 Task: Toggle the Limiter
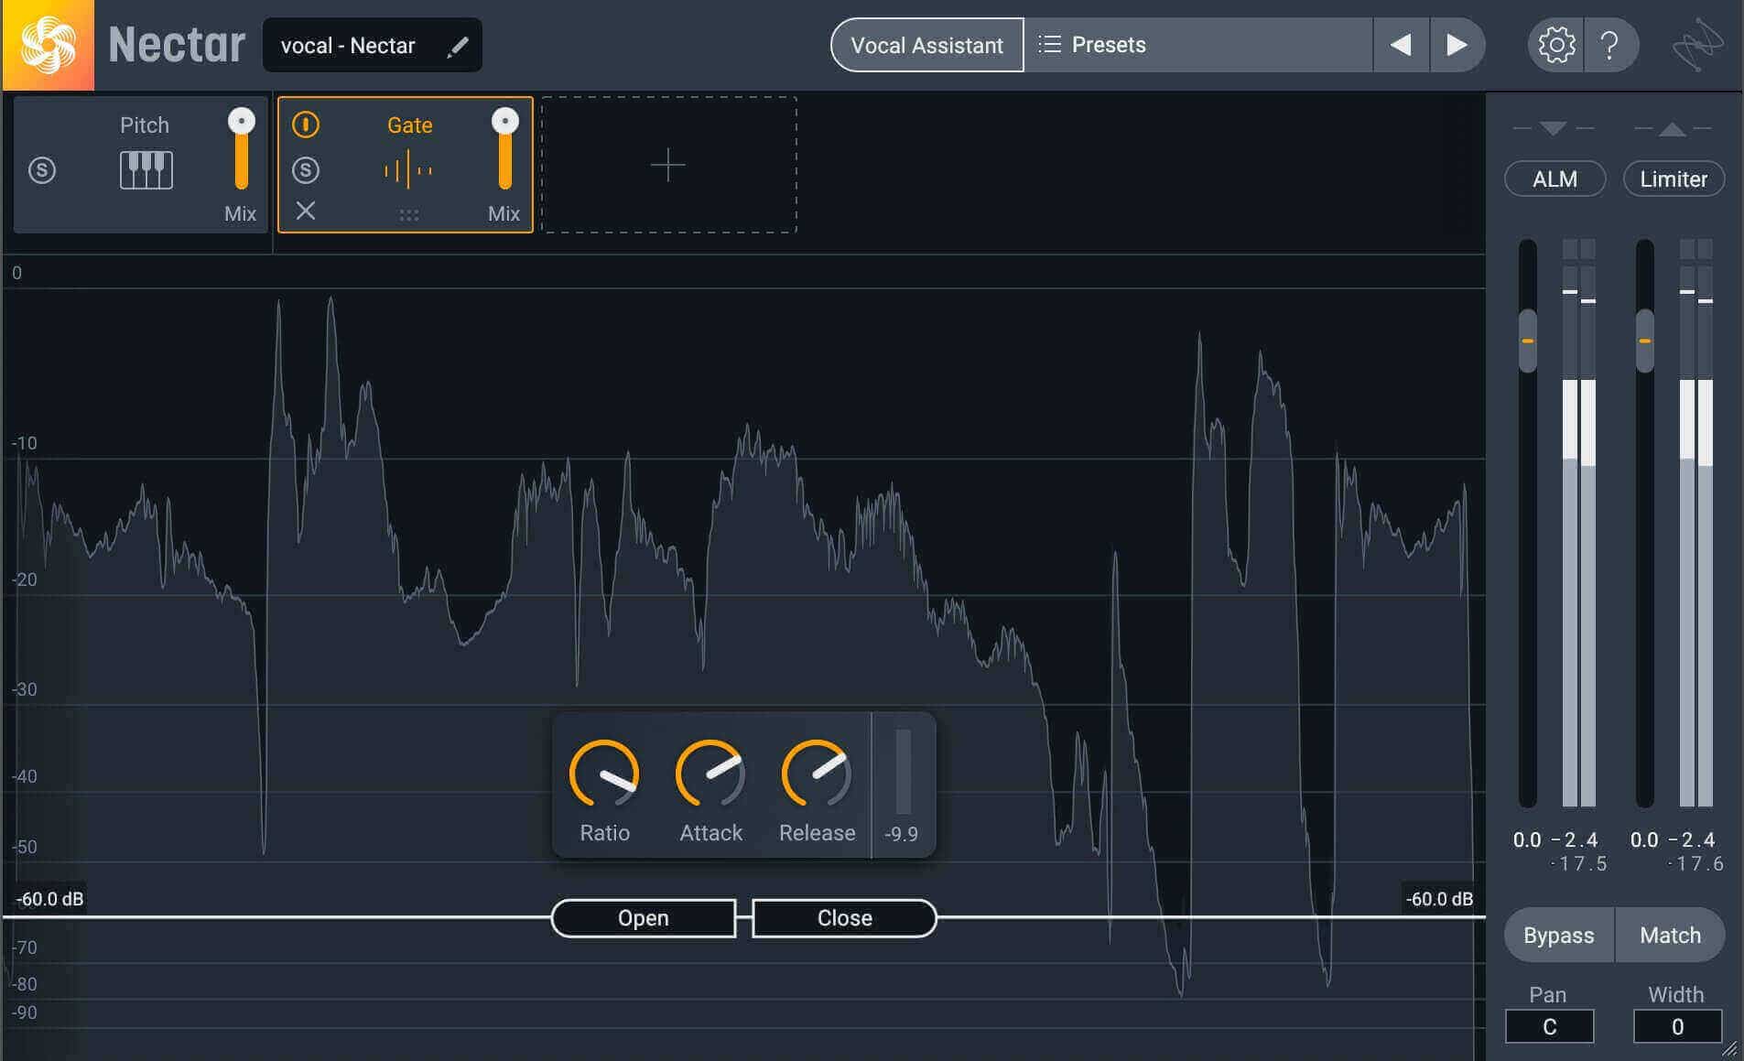click(1674, 179)
